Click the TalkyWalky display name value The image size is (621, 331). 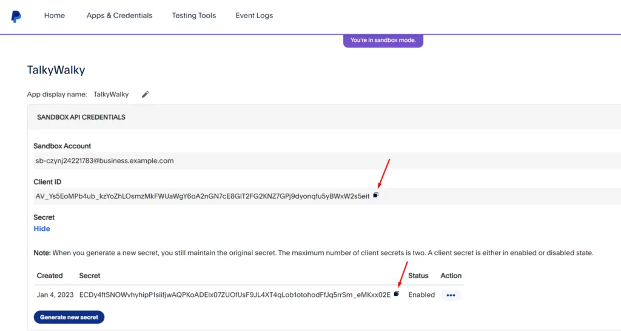(111, 94)
